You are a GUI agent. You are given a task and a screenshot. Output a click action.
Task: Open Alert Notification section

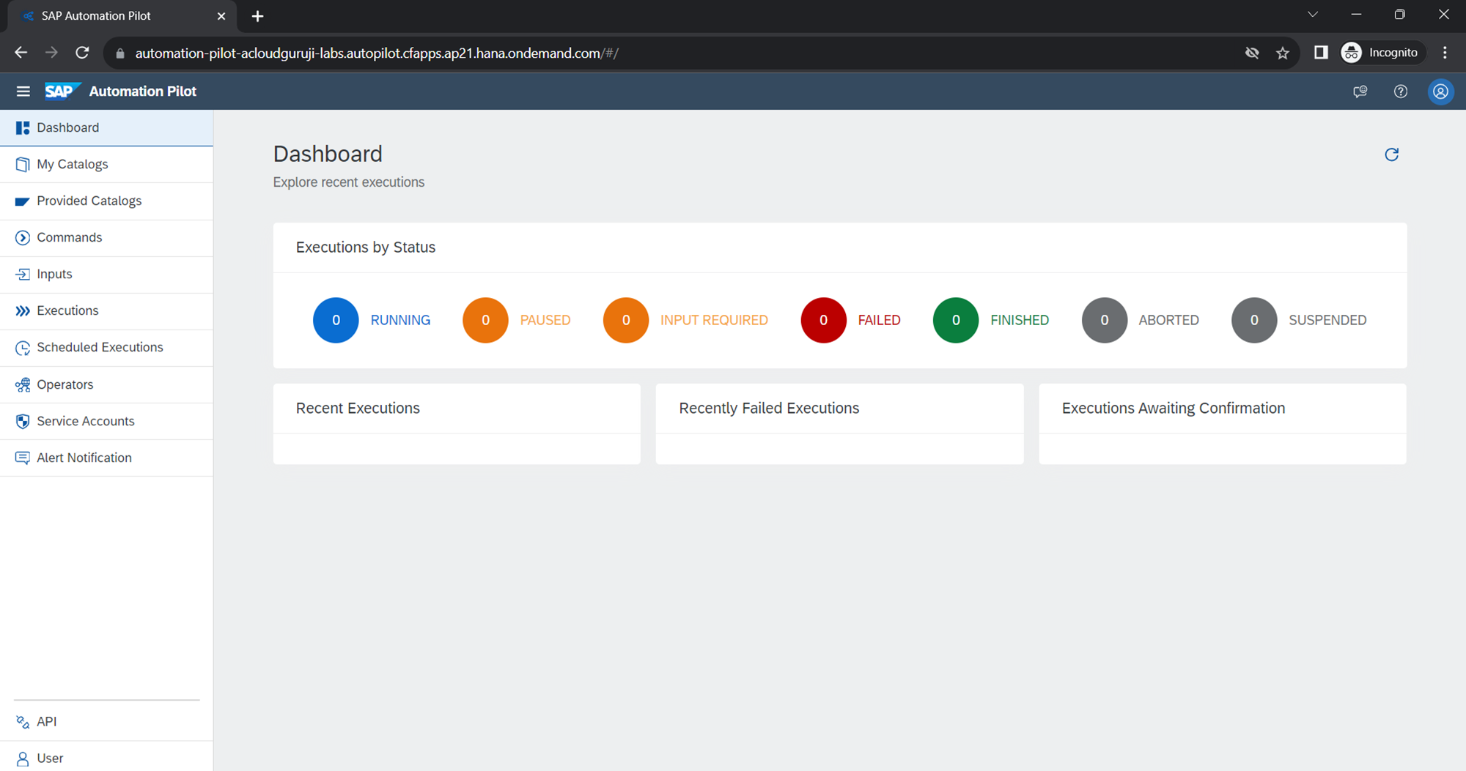[x=84, y=458]
